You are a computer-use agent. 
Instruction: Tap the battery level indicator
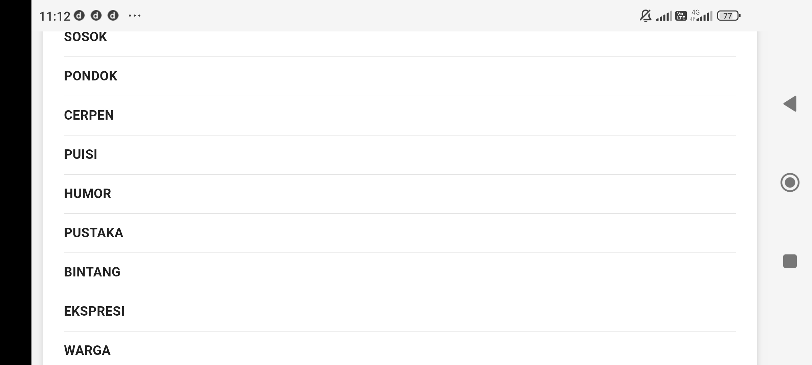(729, 16)
